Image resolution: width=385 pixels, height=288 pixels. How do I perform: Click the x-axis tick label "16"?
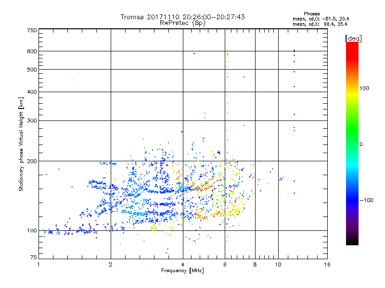point(327,264)
